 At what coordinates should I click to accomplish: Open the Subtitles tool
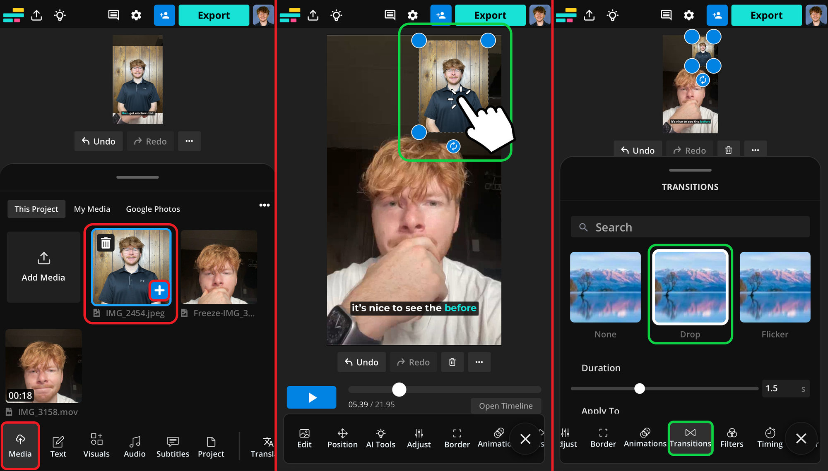coord(173,446)
